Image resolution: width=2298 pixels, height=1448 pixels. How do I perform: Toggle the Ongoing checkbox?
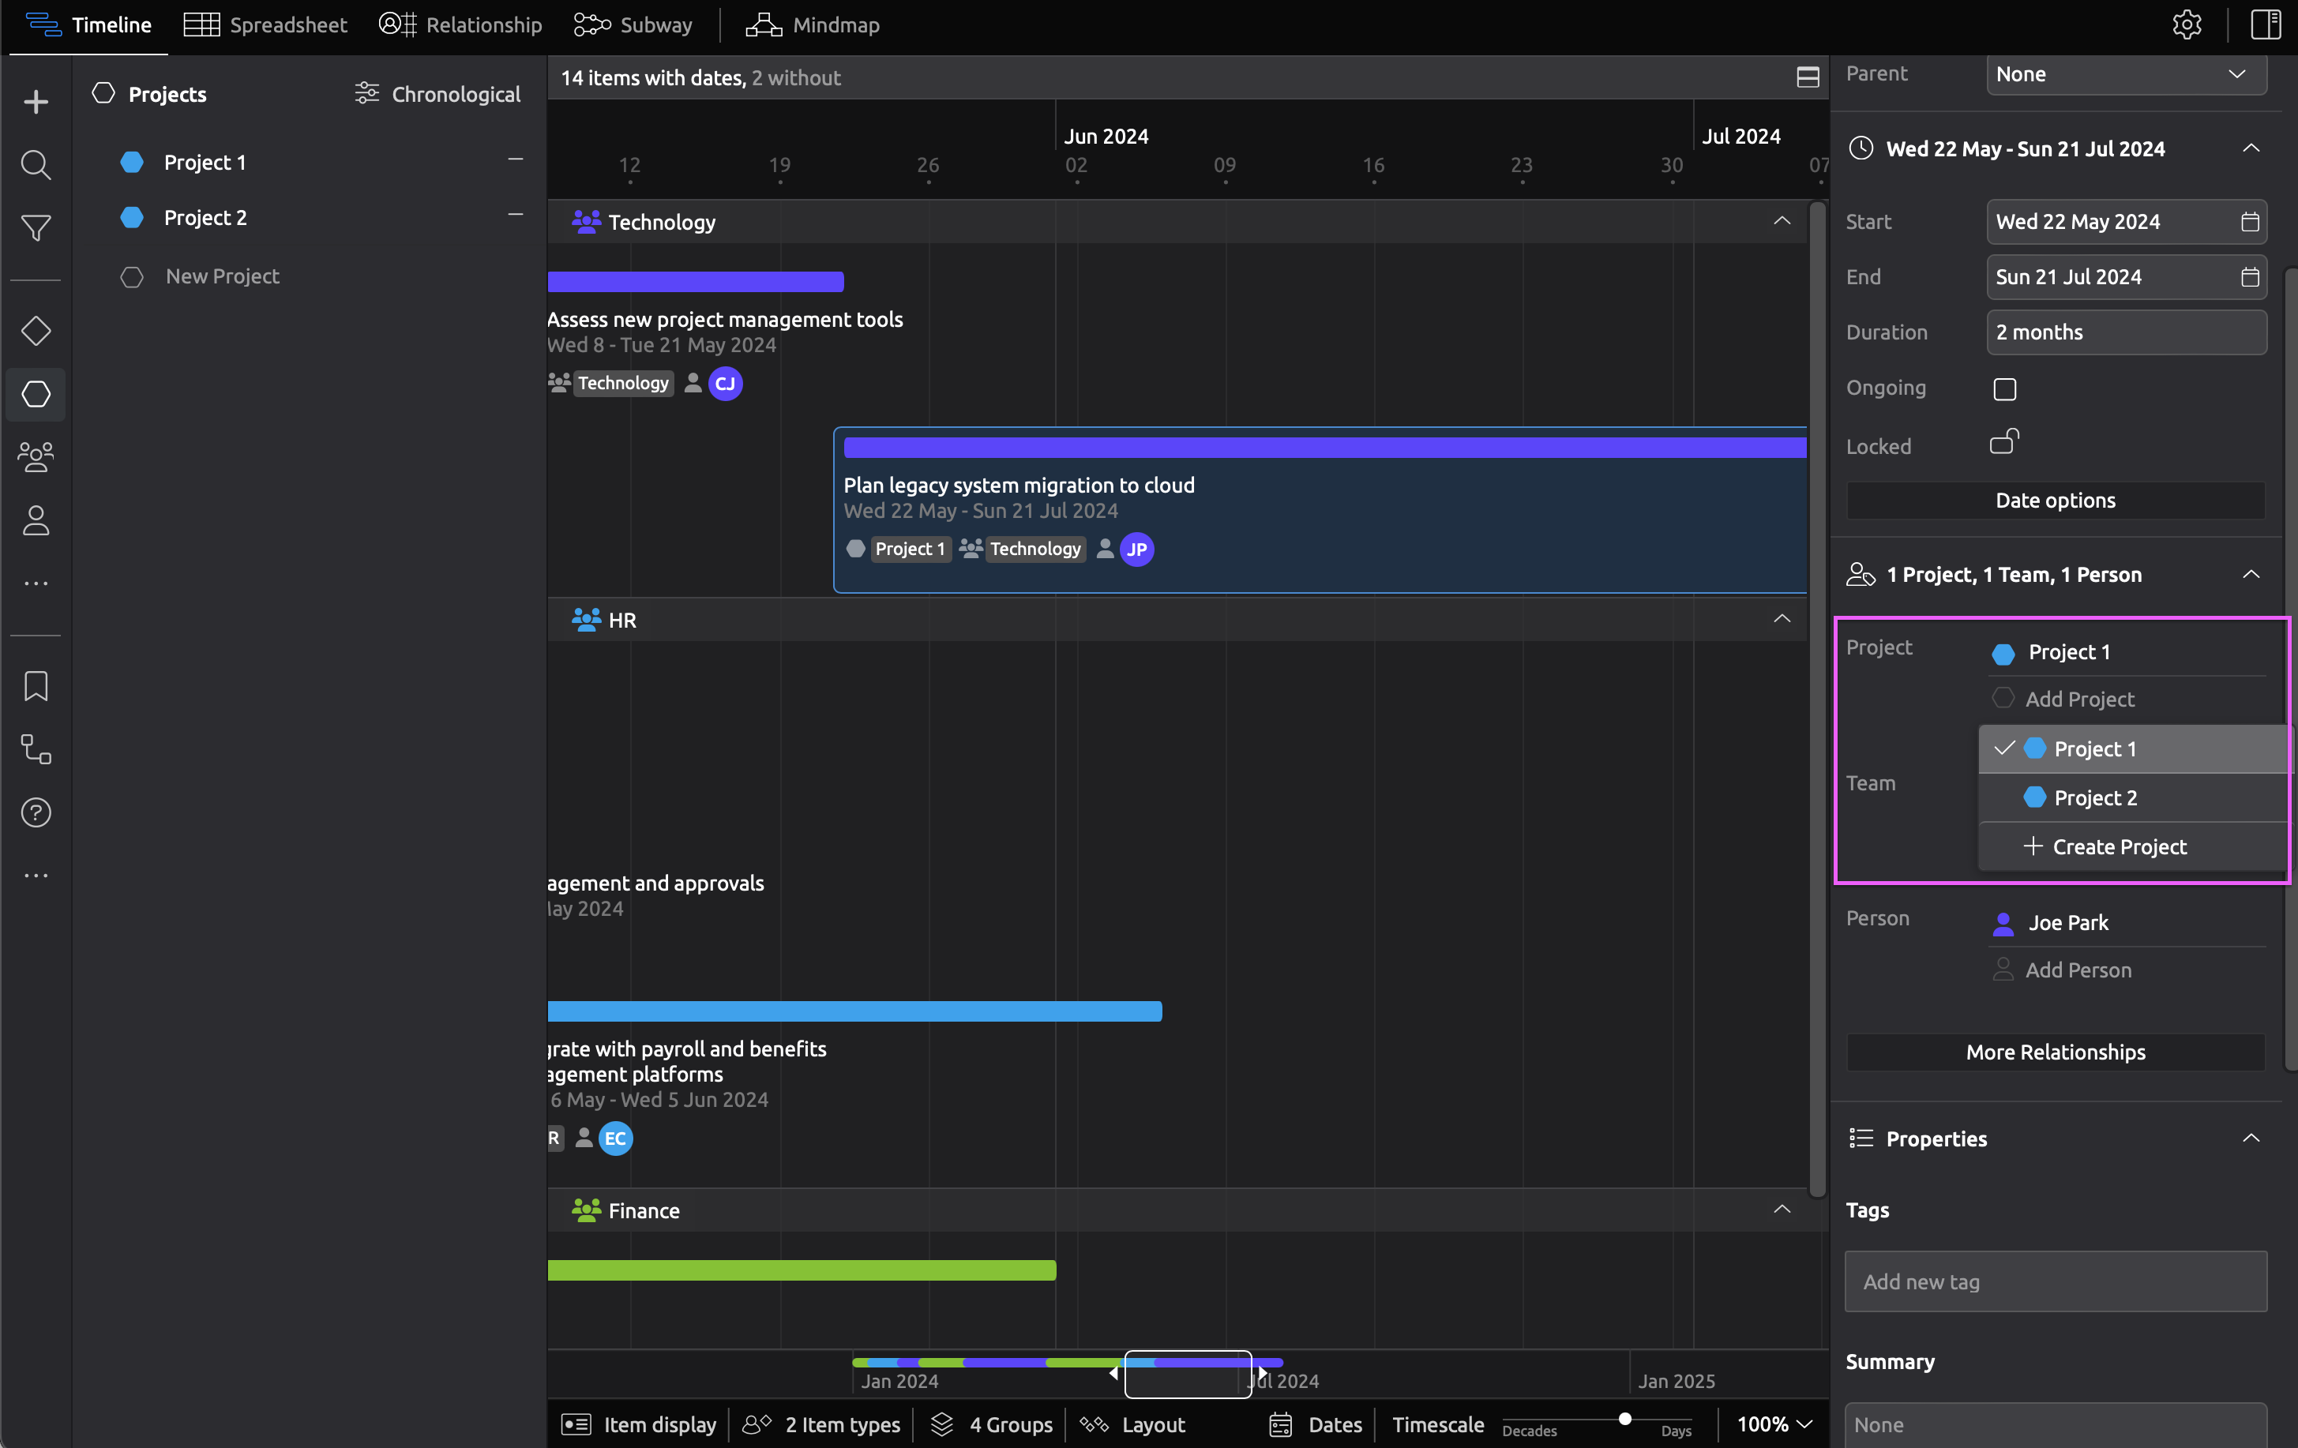click(x=2004, y=388)
